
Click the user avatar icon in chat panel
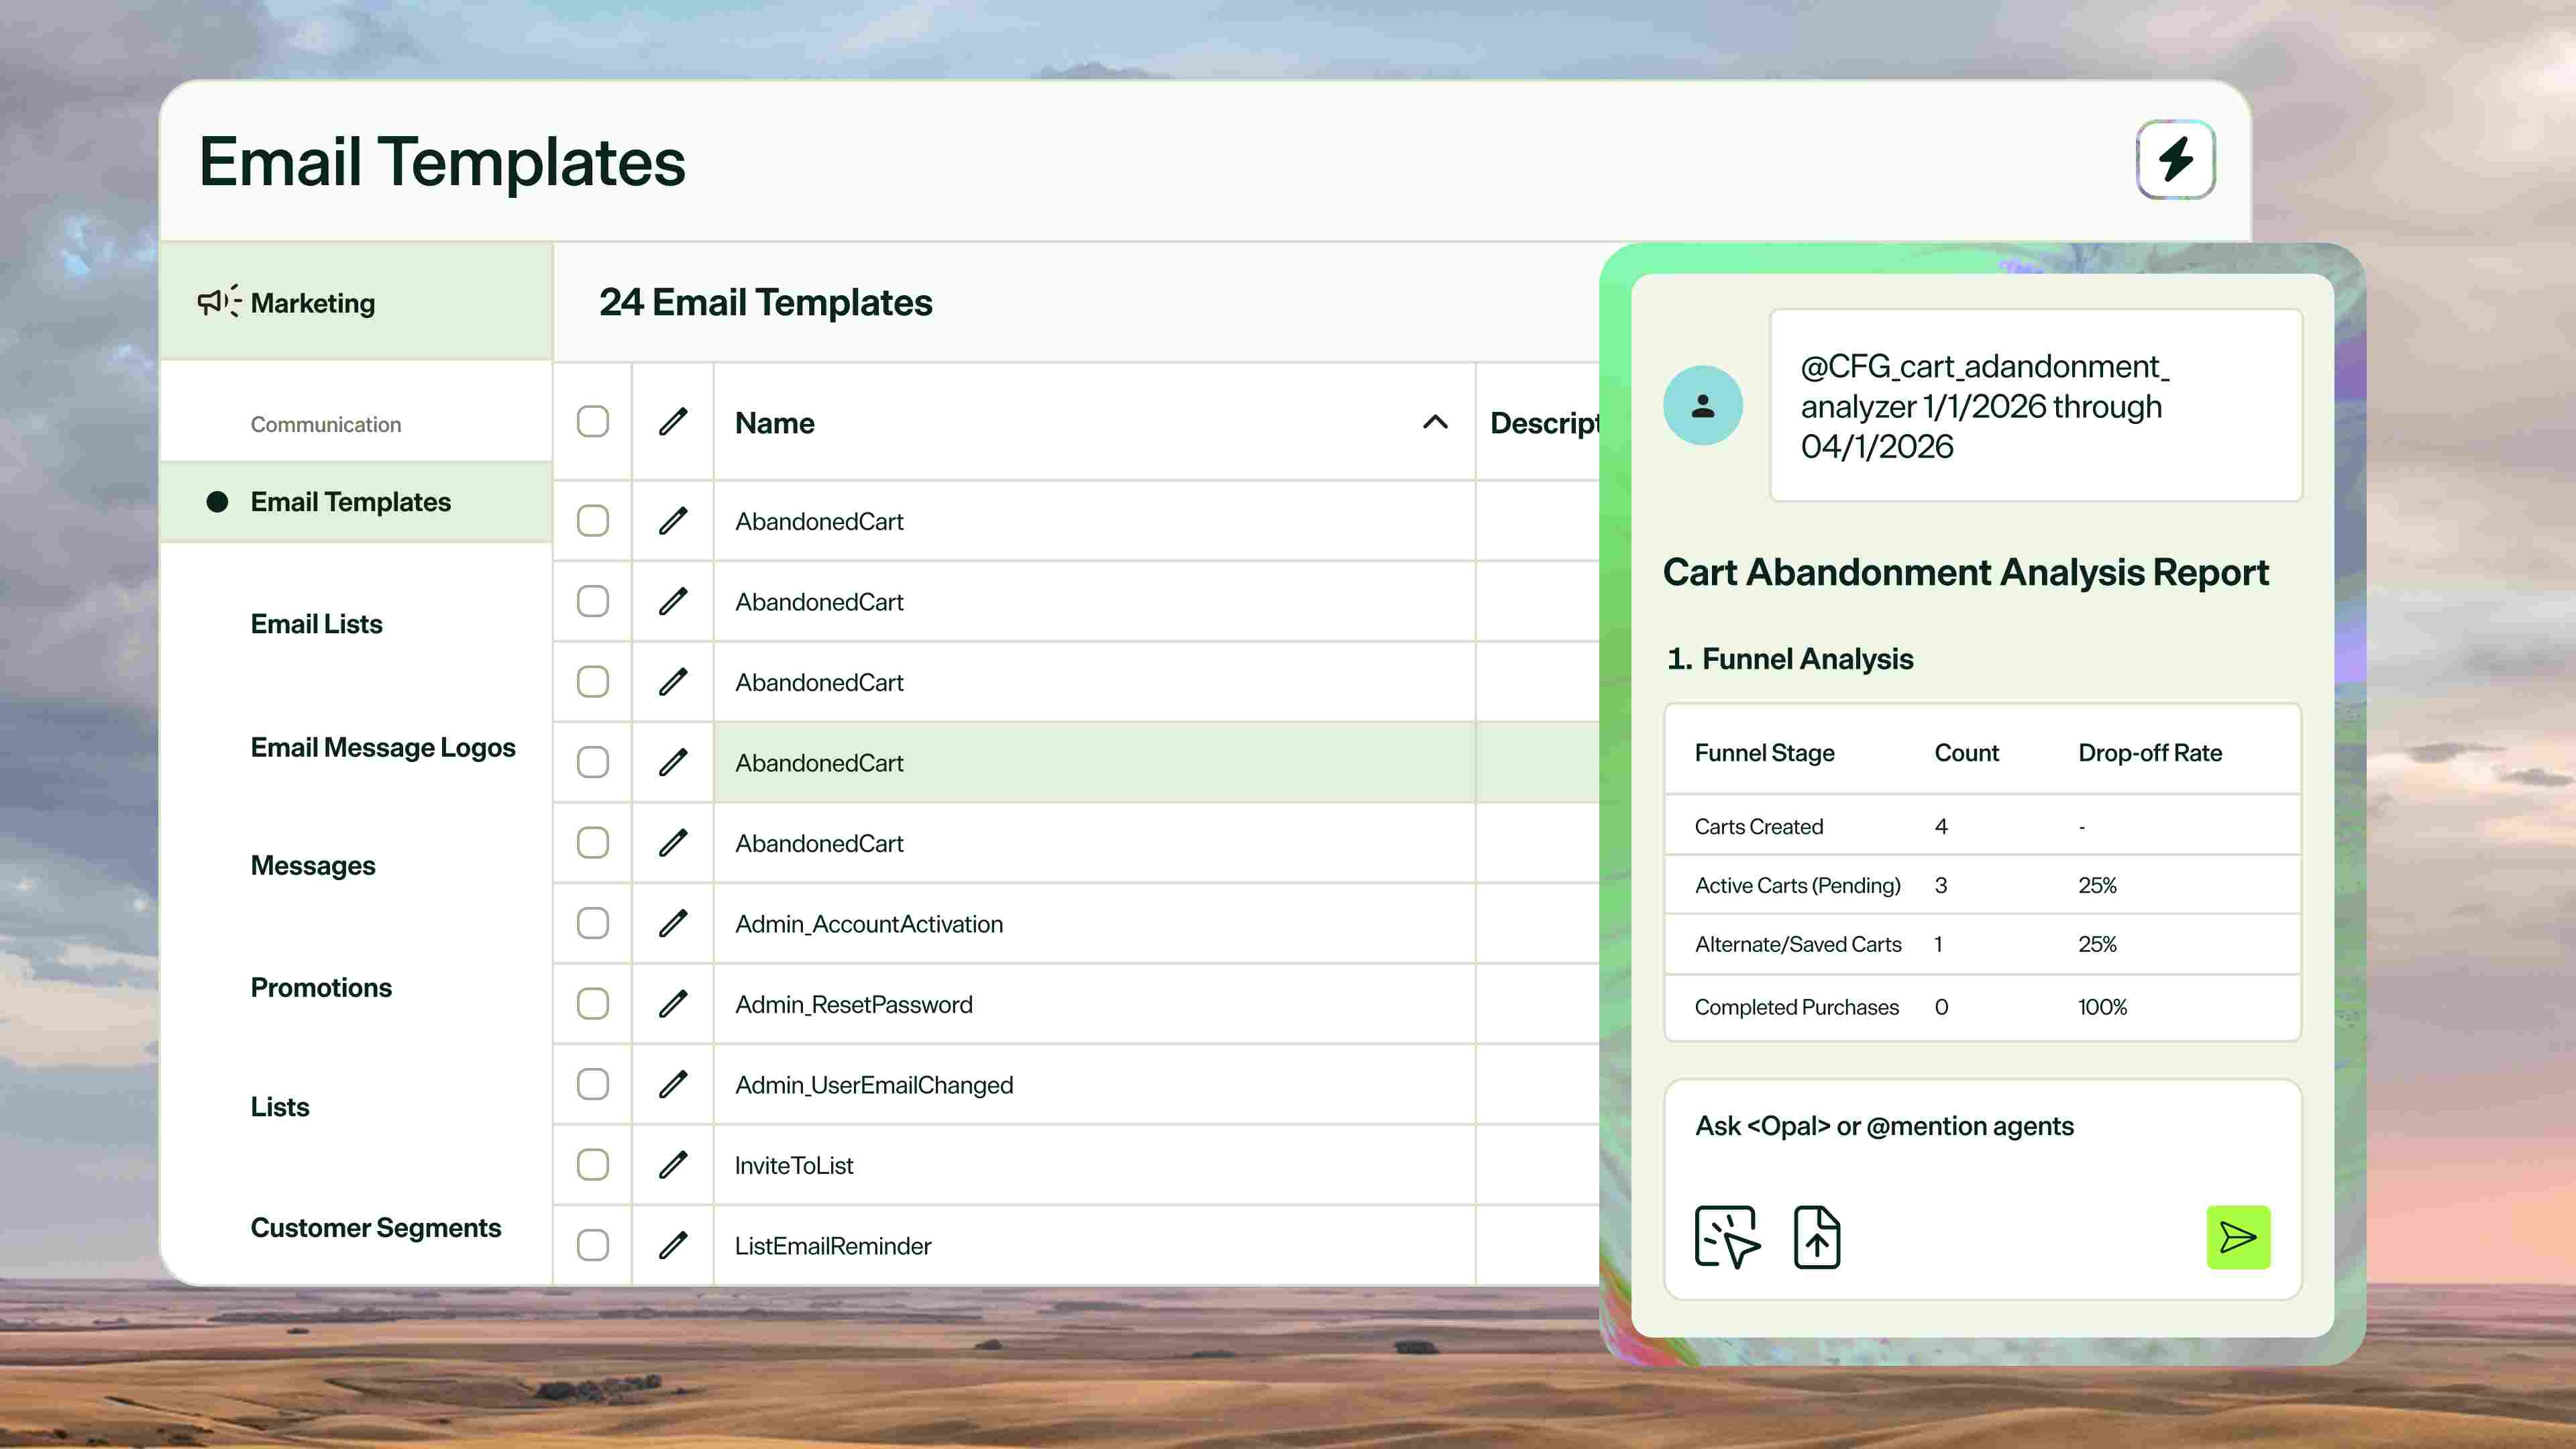tap(1703, 405)
